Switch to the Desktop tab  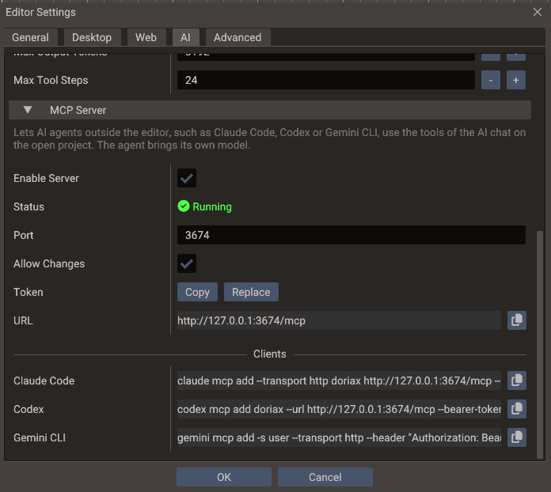(x=92, y=37)
